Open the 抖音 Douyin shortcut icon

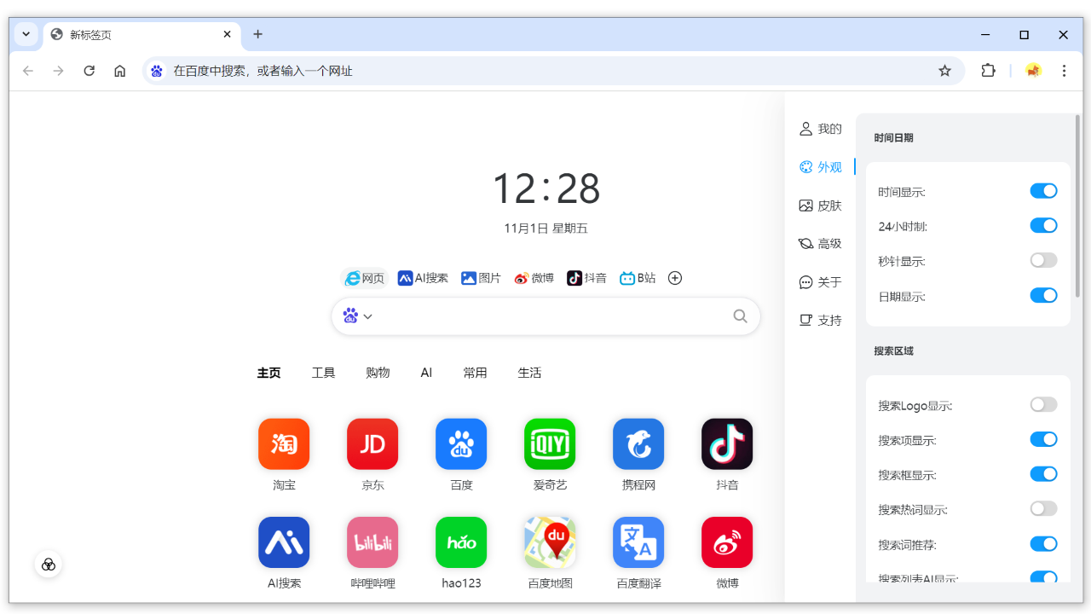pos(727,443)
